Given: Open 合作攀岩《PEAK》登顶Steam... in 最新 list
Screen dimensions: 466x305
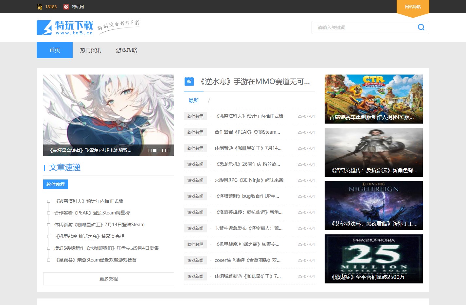Looking at the screenshot, I should pos(247,132).
